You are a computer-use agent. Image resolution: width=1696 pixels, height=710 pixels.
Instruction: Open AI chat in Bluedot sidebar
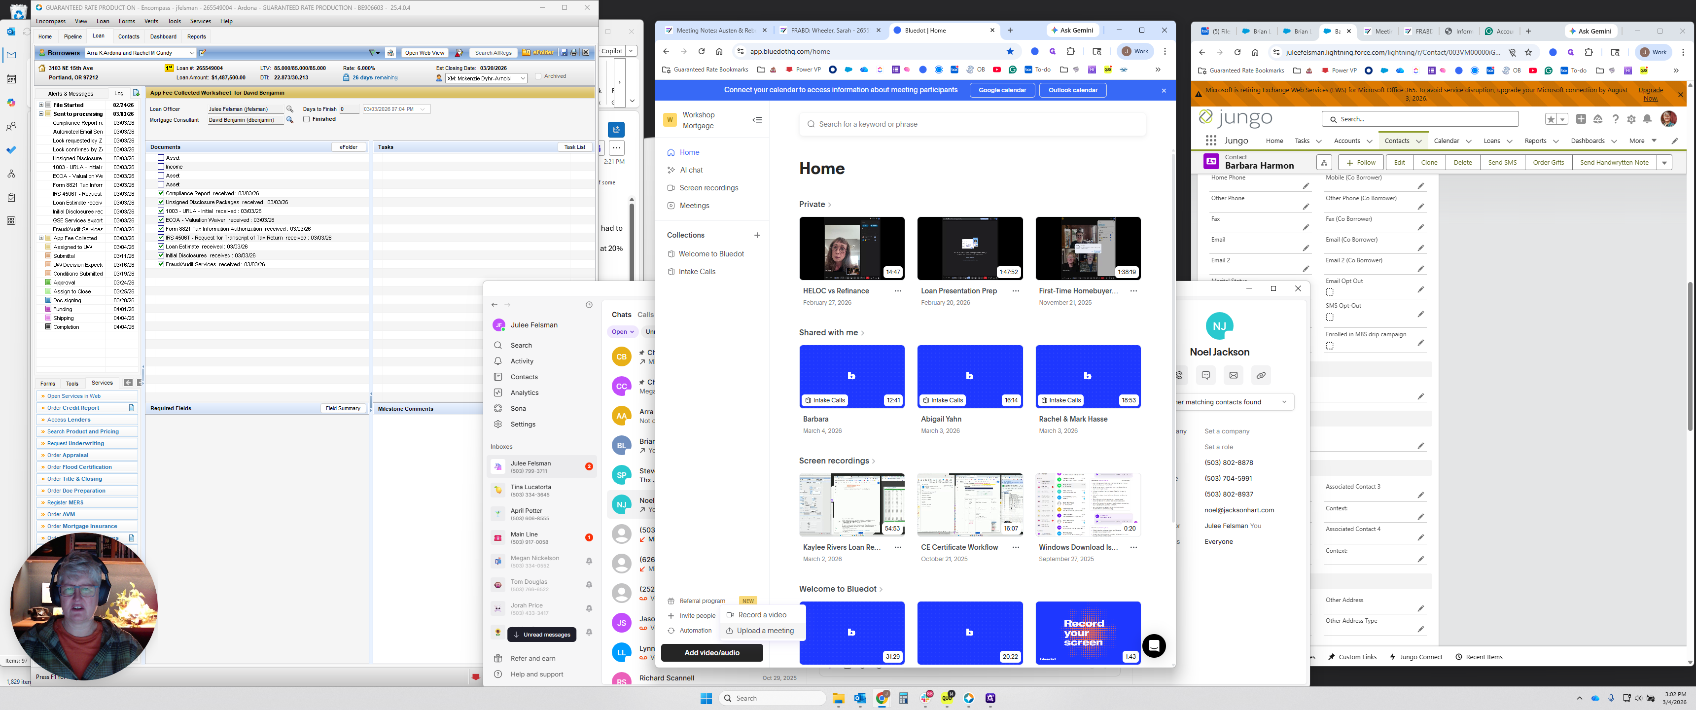click(x=691, y=170)
